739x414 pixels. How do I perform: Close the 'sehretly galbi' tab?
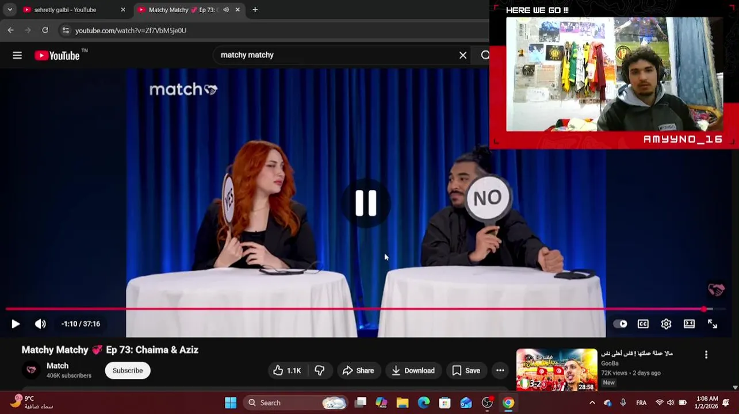click(x=122, y=10)
